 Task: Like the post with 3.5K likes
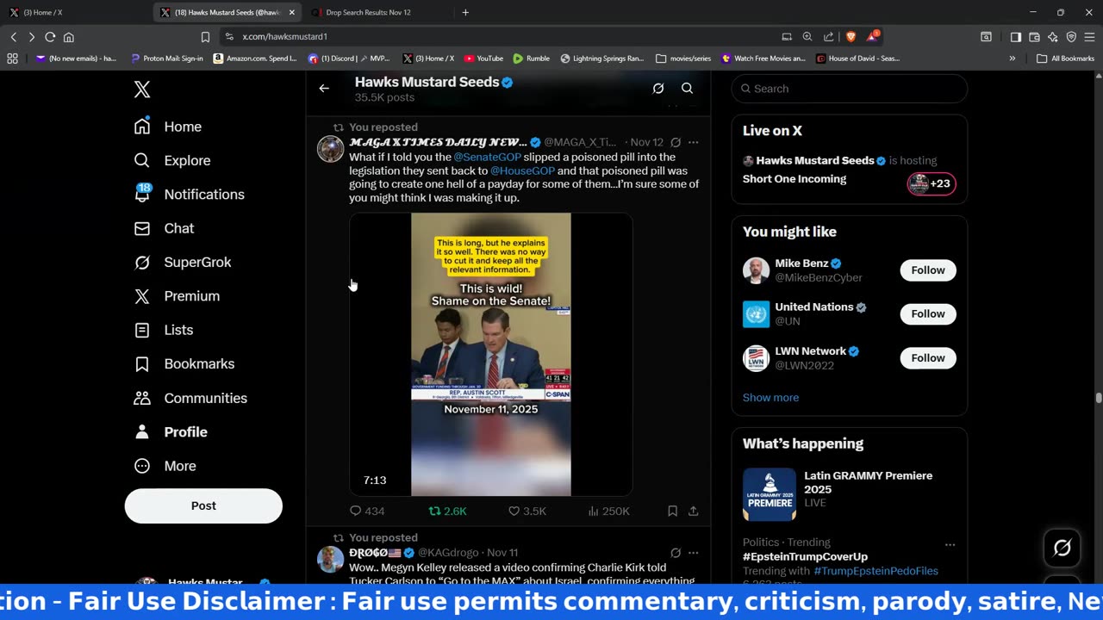coord(527,511)
